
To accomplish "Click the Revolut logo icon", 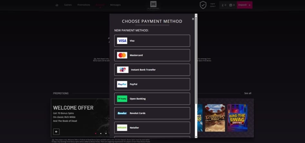I will (x=122, y=113).
